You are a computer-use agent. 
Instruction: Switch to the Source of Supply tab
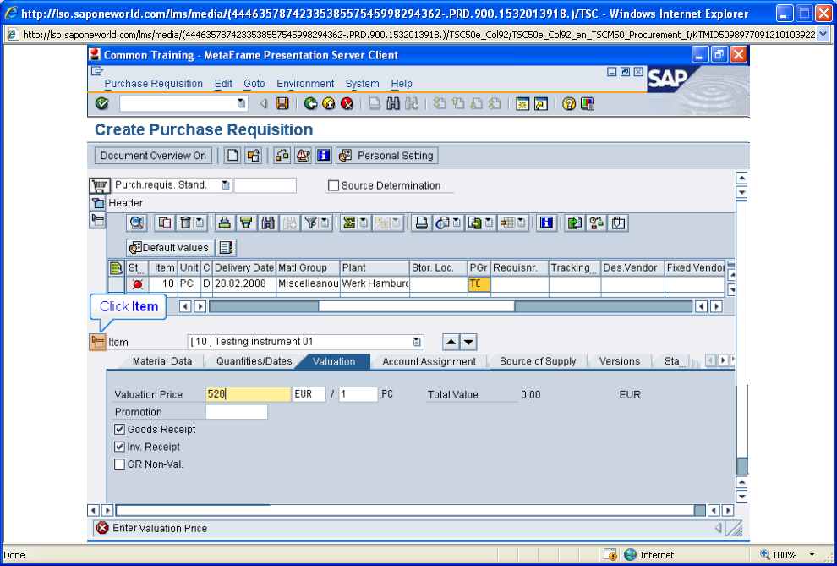(x=538, y=361)
